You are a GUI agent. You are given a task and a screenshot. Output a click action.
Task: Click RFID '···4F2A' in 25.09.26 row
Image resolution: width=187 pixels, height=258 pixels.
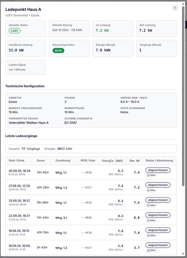coord(86,203)
